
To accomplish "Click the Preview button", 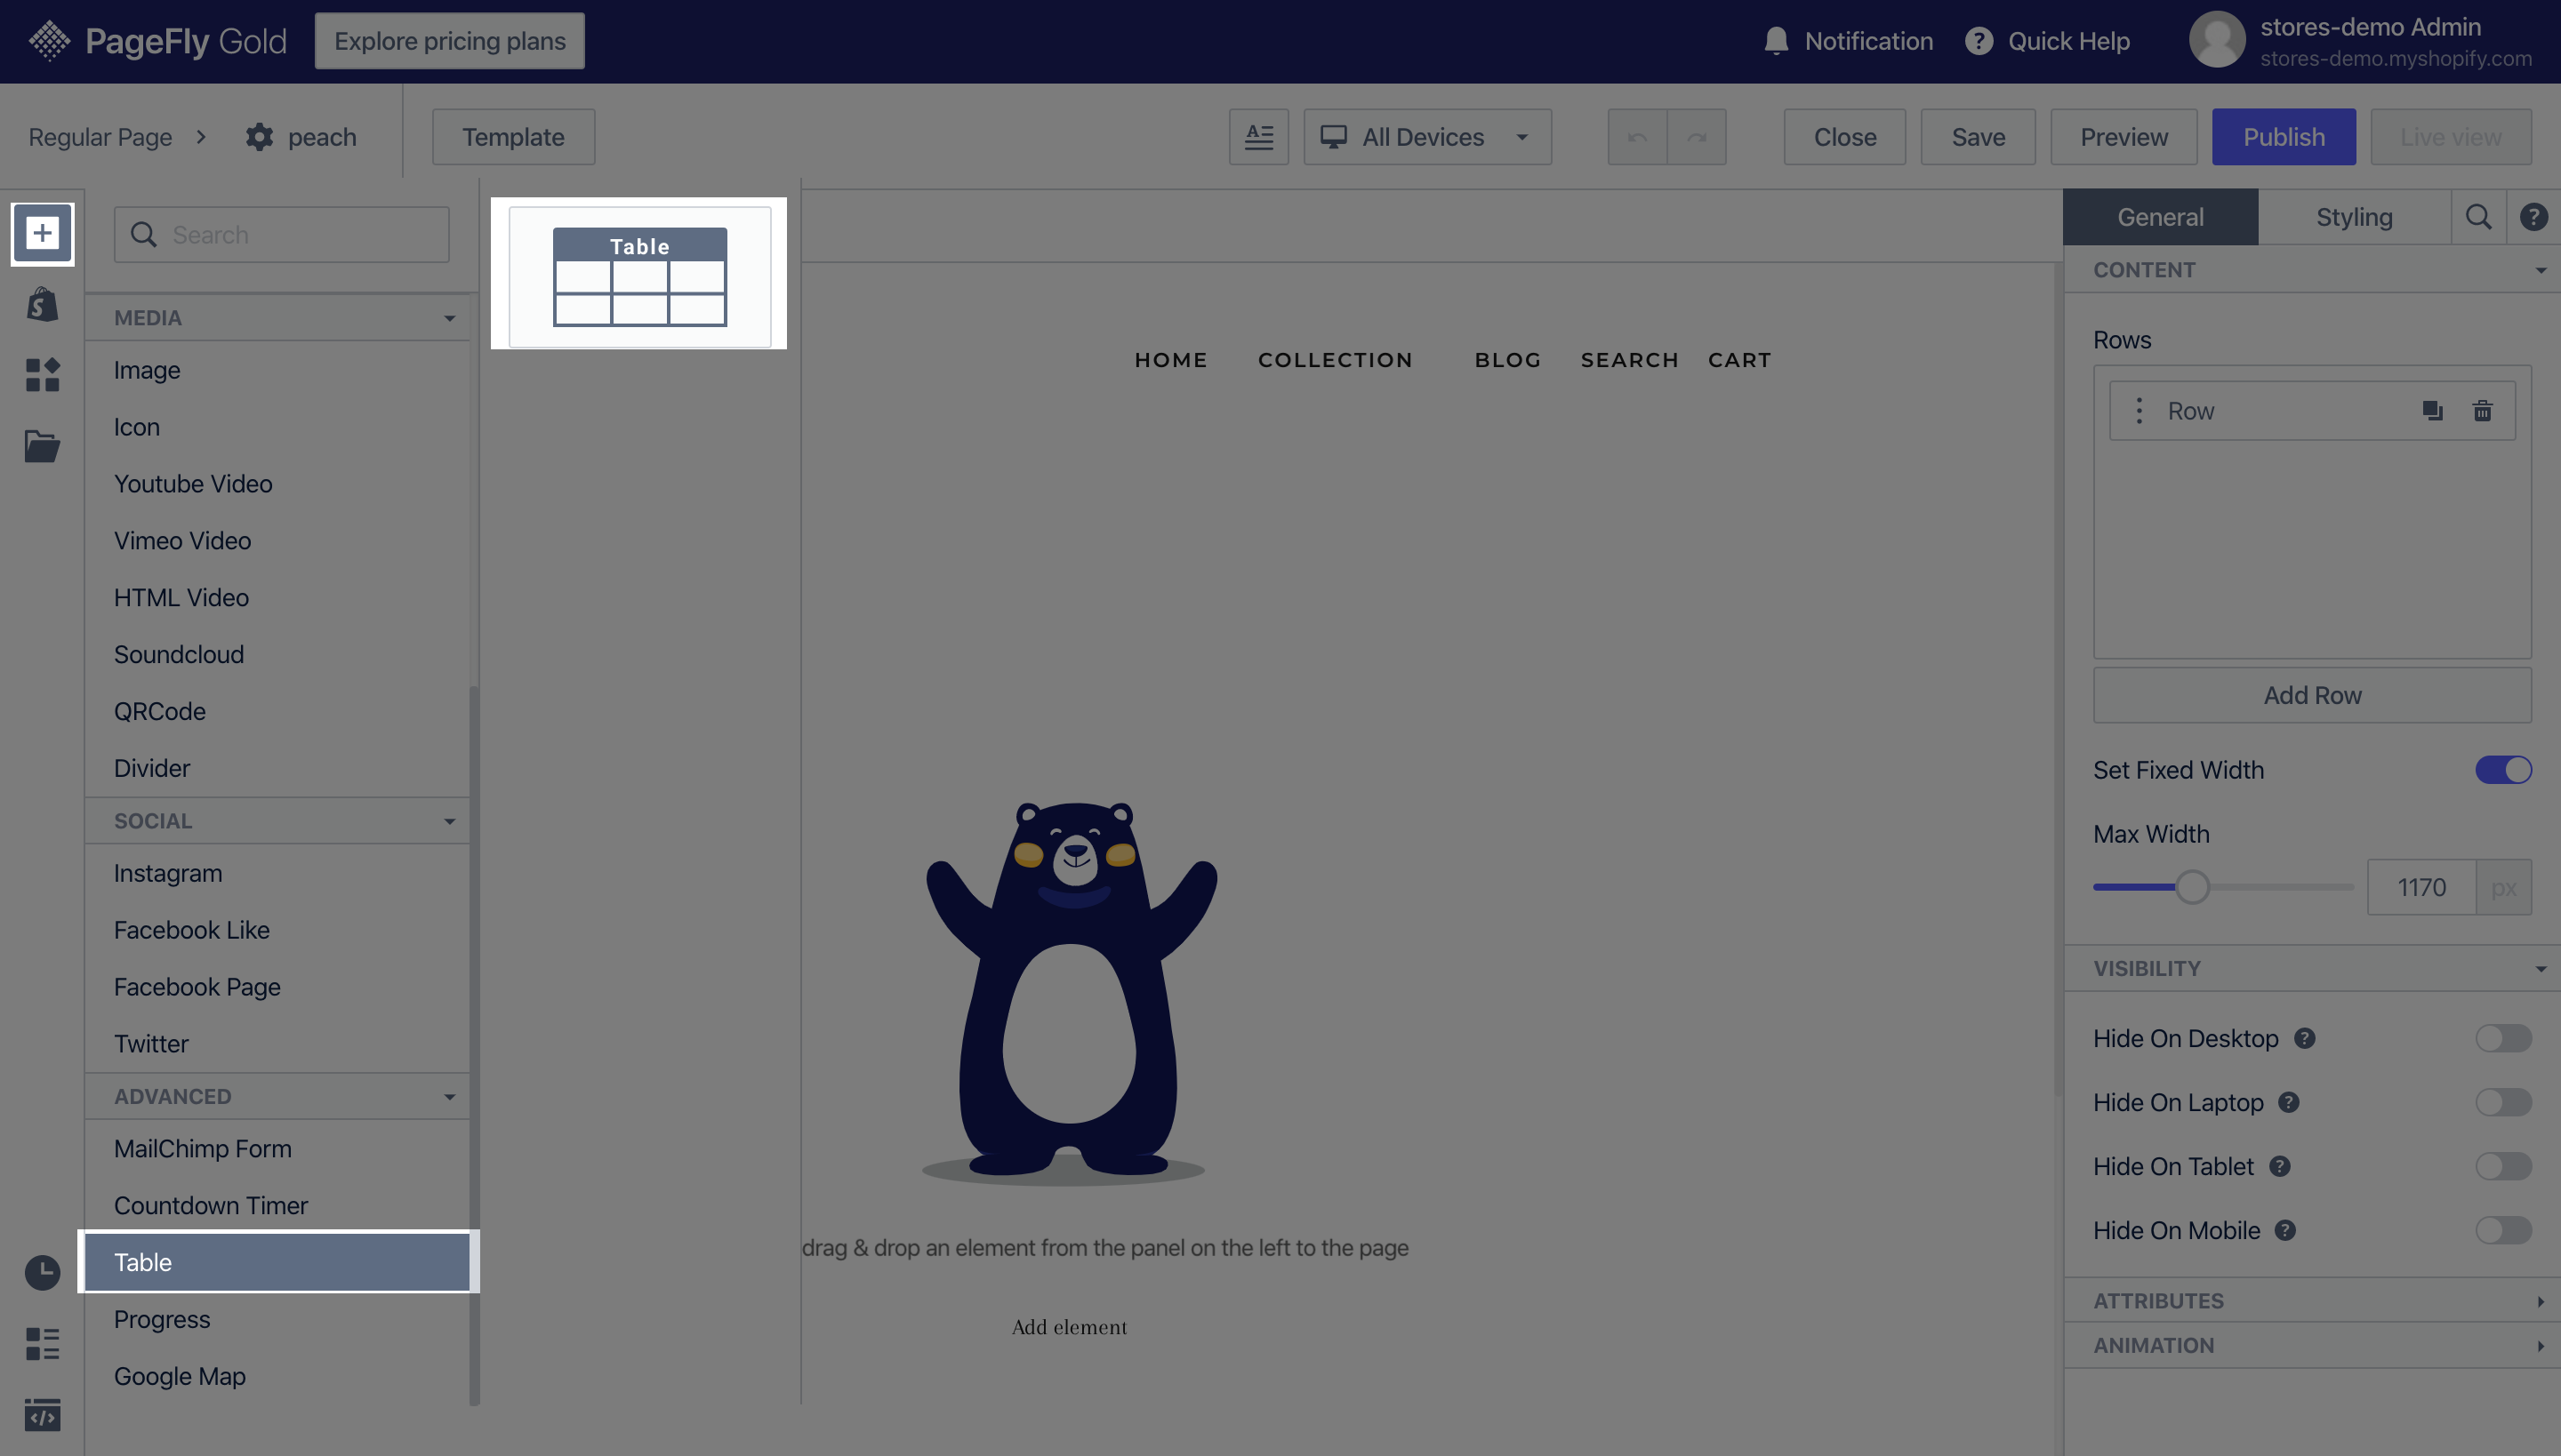I will pyautogui.click(x=2123, y=137).
